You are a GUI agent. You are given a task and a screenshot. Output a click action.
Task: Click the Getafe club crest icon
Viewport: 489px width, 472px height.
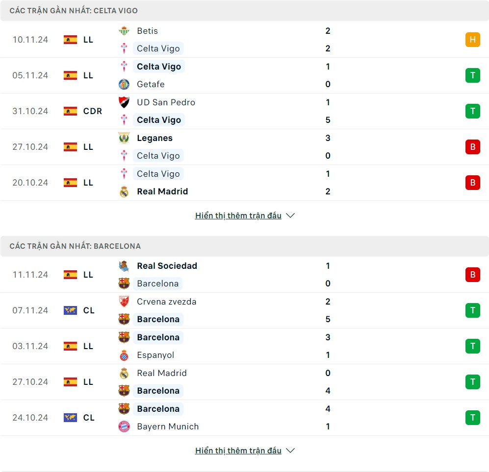pyautogui.click(x=124, y=84)
